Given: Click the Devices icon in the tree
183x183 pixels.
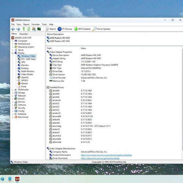Looking at the screenshot, I should coord(16,102).
